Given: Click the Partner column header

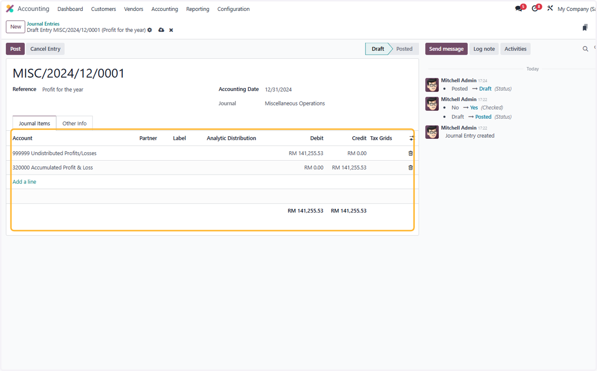Looking at the screenshot, I should (x=148, y=138).
